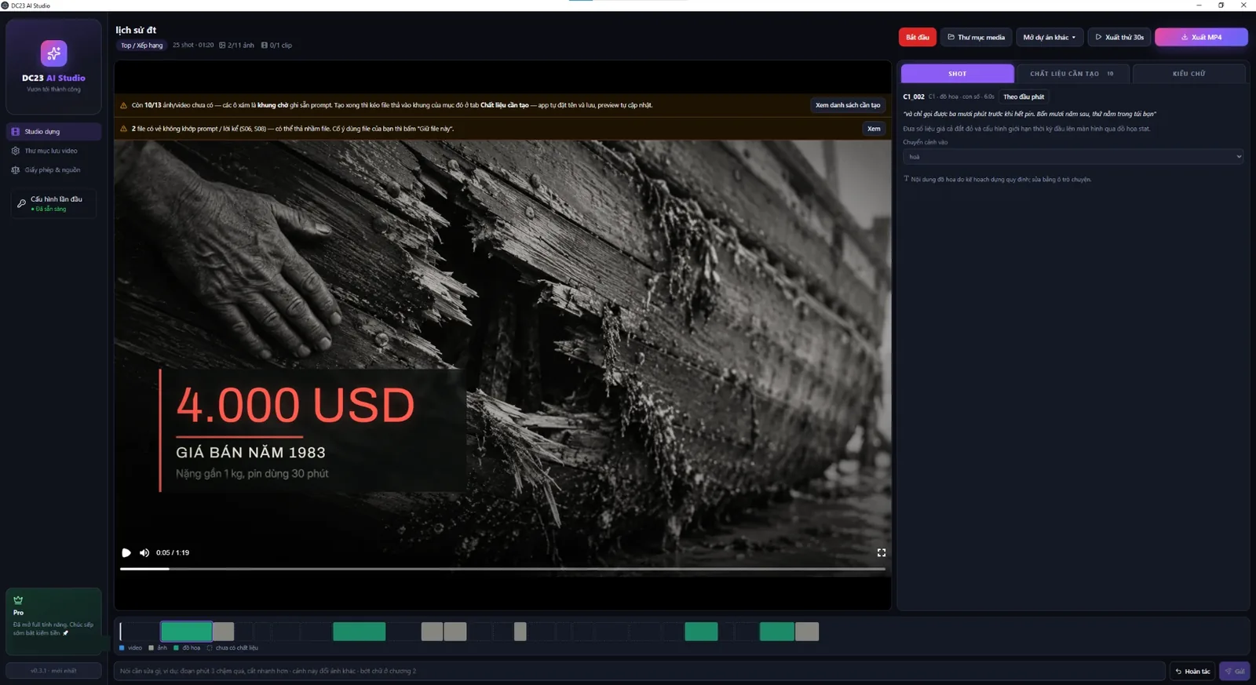The width and height of the screenshot is (1256, 685).
Task: Switch to the Chất liệu cần tạo tab
Action: tap(1072, 74)
